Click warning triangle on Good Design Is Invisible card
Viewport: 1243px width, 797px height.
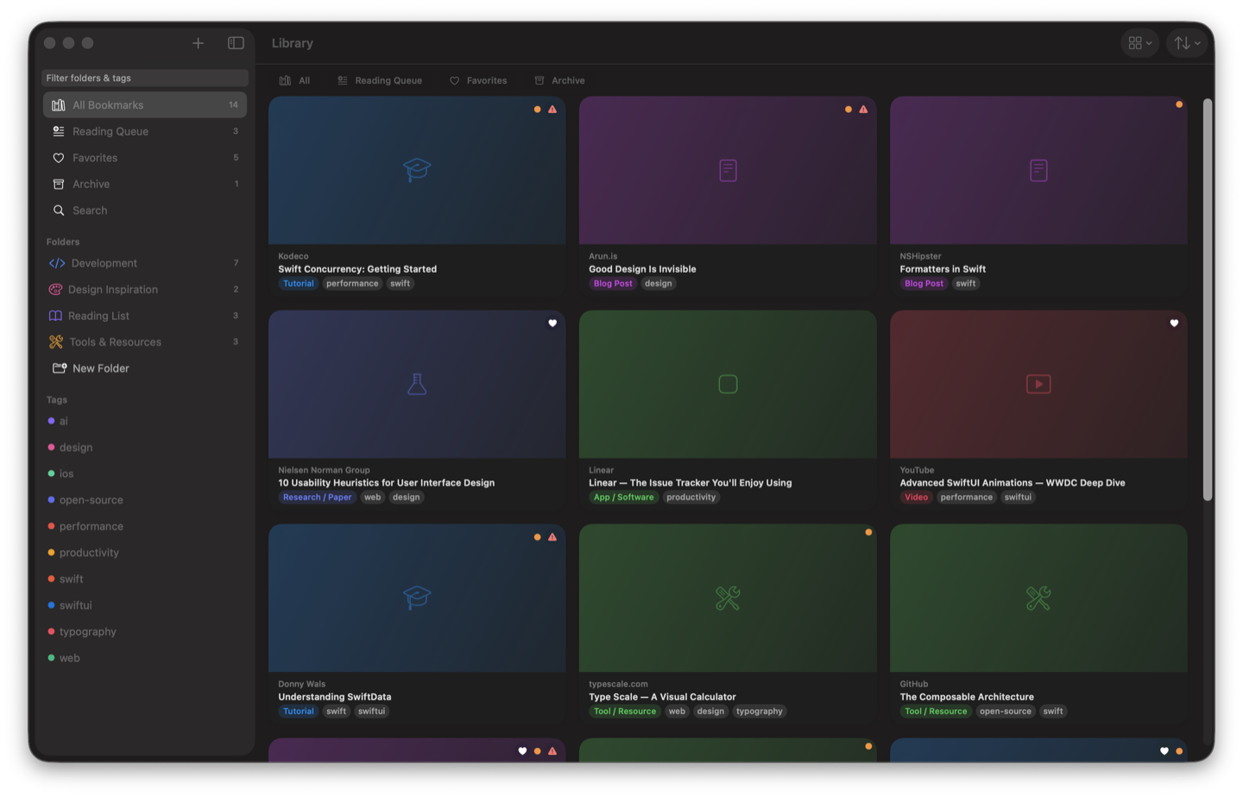[863, 110]
